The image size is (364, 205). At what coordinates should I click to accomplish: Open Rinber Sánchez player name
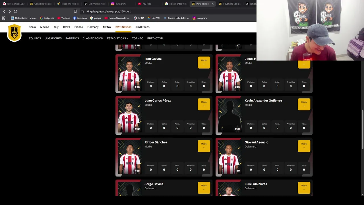coord(156,142)
